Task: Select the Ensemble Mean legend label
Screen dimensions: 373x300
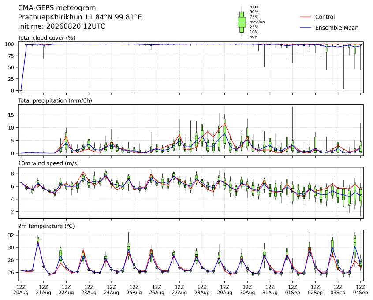Action: tap(336, 28)
